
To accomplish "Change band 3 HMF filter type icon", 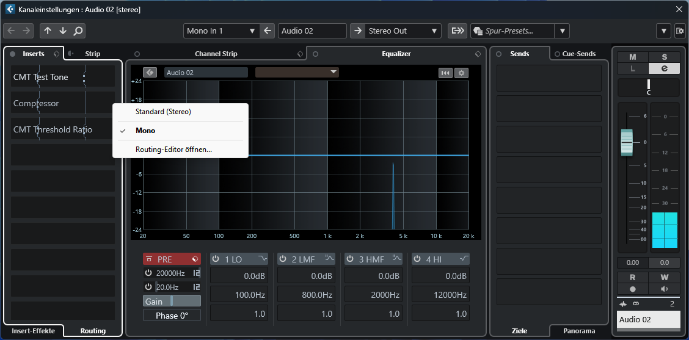I will tap(397, 259).
